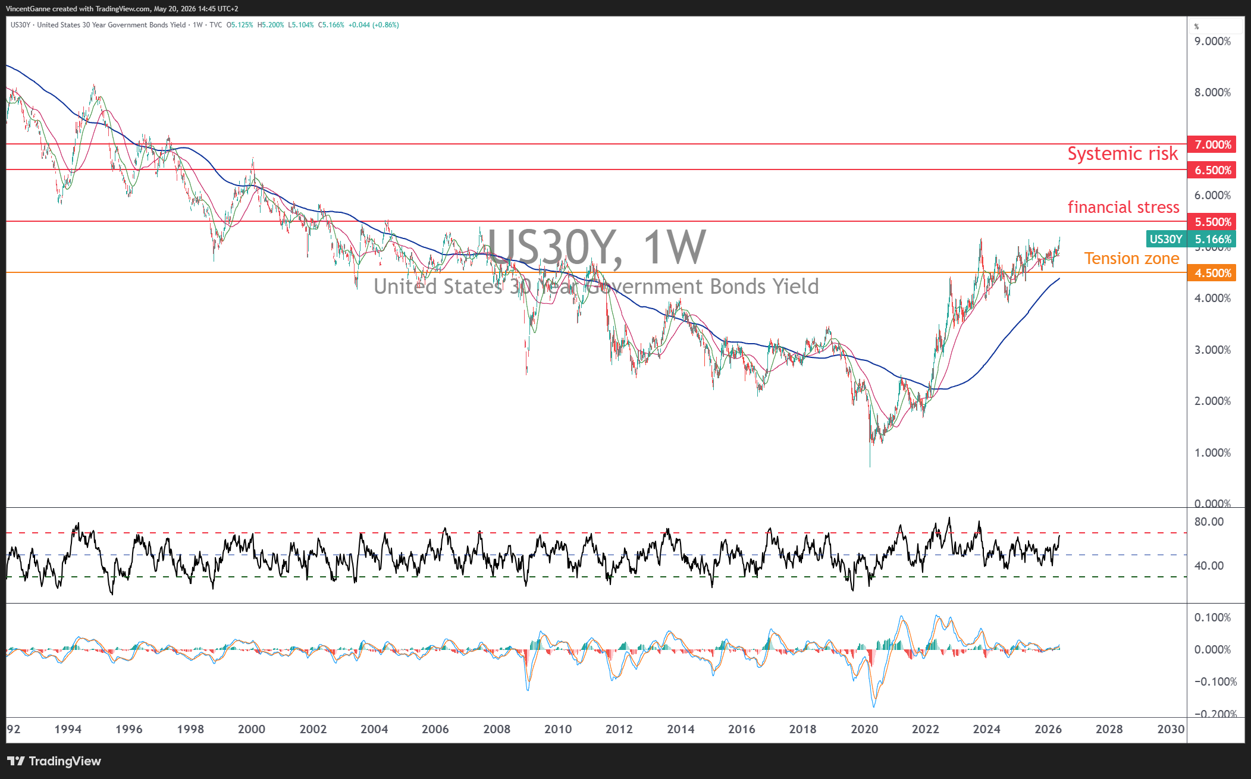
Task: Click the 6.000% price axis label
Action: [x=1212, y=195]
